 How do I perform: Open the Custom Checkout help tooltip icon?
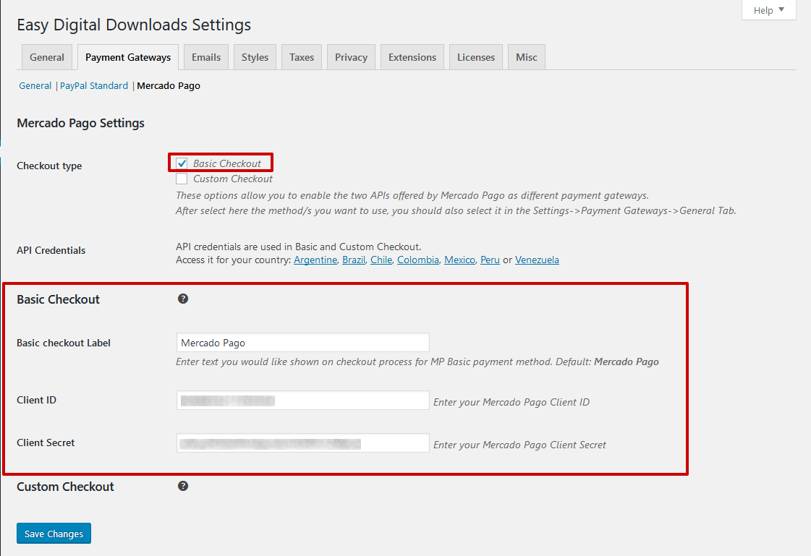pyautogui.click(x=182, y=486)
